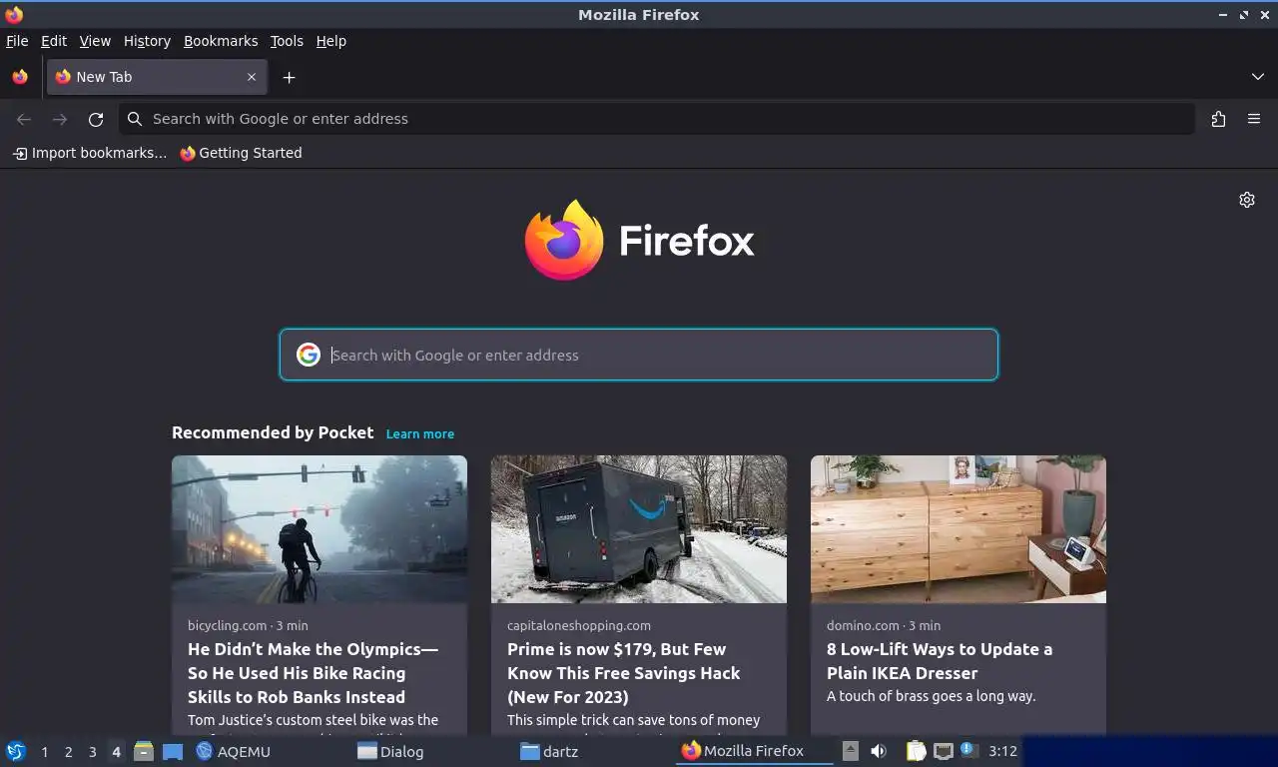Open Firefox View pinned icon in tab strip
The height and width of the screenshot is (767, 1278).
(20, 77)
